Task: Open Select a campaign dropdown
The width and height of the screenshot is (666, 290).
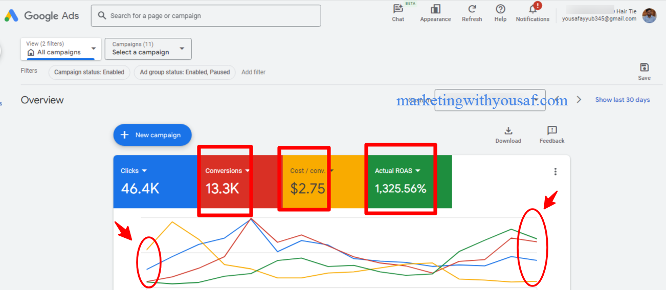Action: 182,49
